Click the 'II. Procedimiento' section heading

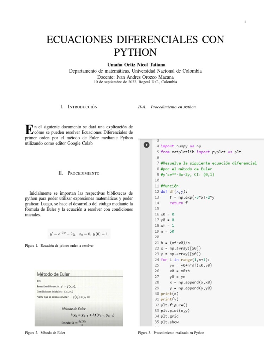[79, 173]
